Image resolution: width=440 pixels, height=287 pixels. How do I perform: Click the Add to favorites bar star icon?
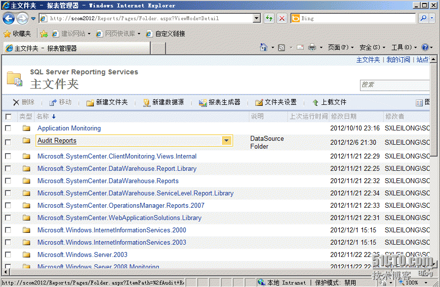coord(44,34)
